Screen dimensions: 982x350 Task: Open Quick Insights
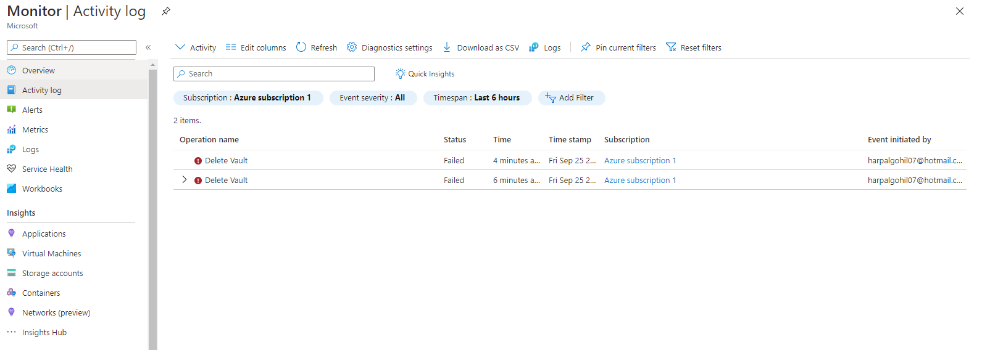(x=425, y=74)
